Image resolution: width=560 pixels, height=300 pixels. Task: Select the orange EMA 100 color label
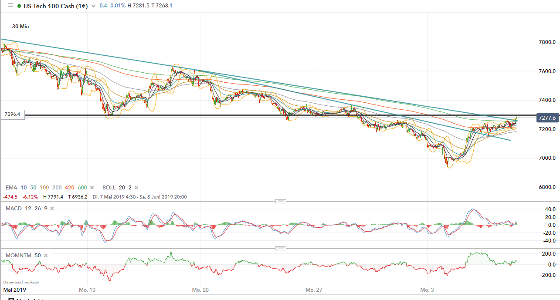coord(44,187)
